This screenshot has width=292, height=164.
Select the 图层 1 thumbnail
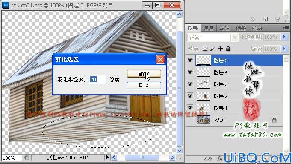pos(204,108)
